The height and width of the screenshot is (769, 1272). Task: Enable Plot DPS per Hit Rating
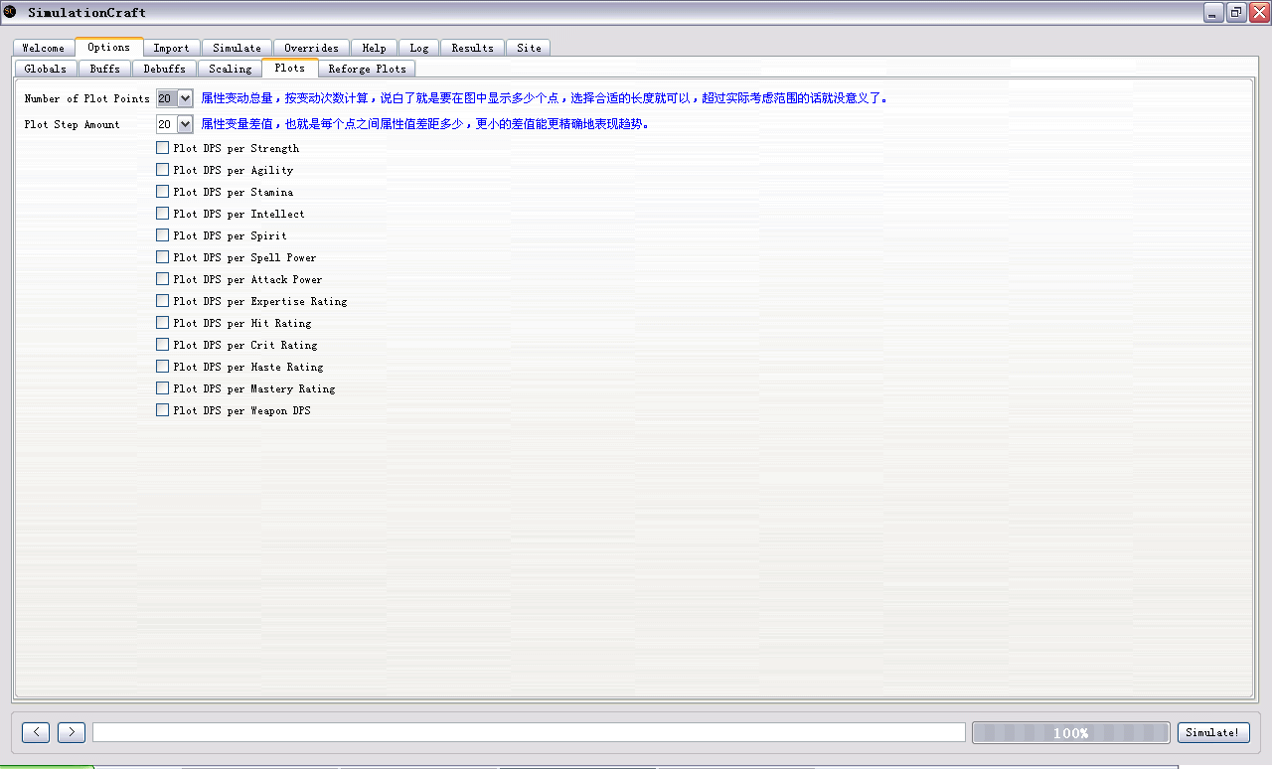point(163,323)
